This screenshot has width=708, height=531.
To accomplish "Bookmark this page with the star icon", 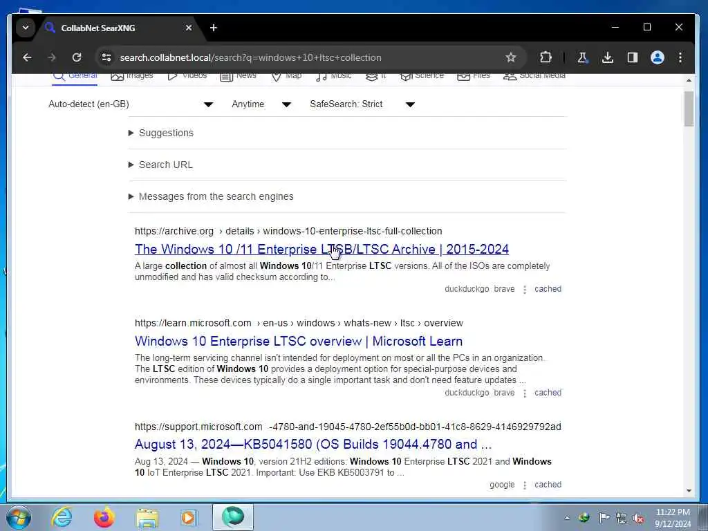I will [511, 57].
